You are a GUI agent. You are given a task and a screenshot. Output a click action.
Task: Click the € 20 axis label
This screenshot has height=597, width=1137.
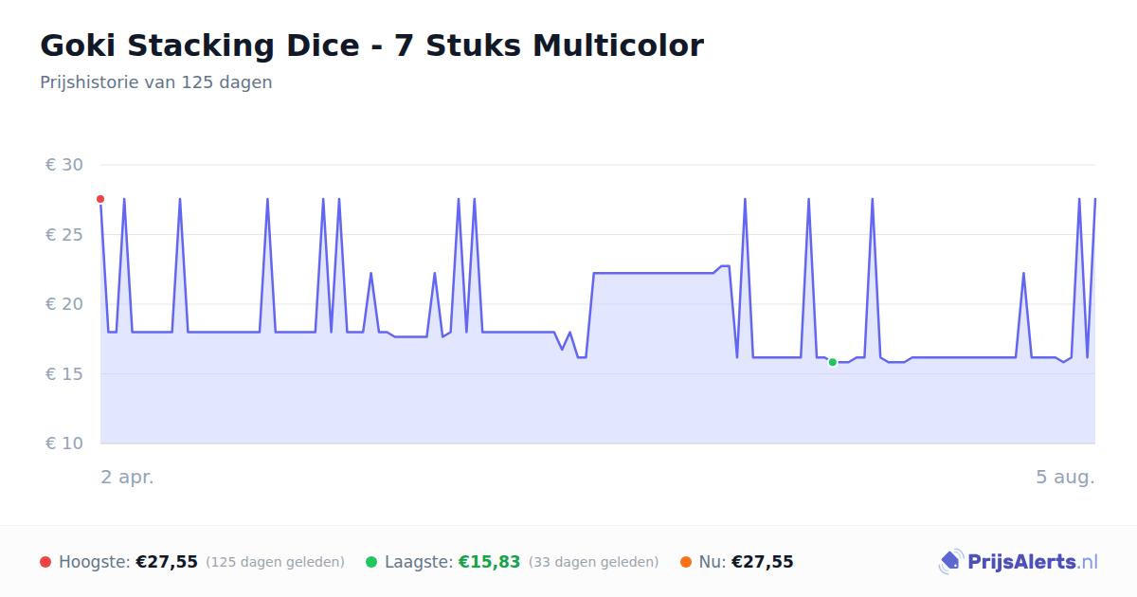pyautogui.click(x=64, y=304)
